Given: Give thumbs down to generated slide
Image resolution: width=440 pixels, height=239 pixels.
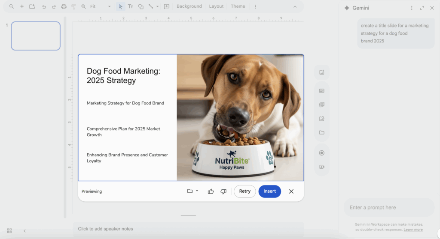Looking at the screenshot, I should click(223, 191).
